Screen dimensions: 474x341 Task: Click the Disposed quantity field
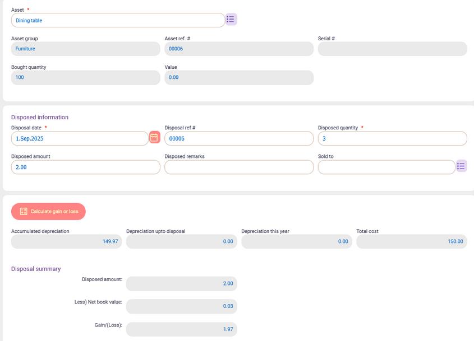(x=392, y=138)
